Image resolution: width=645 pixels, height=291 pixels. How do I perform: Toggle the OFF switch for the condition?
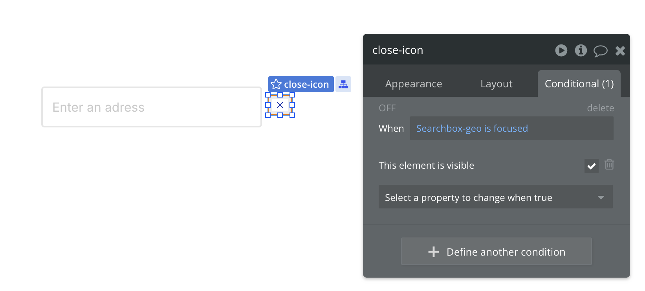click(x=387, y=108)
